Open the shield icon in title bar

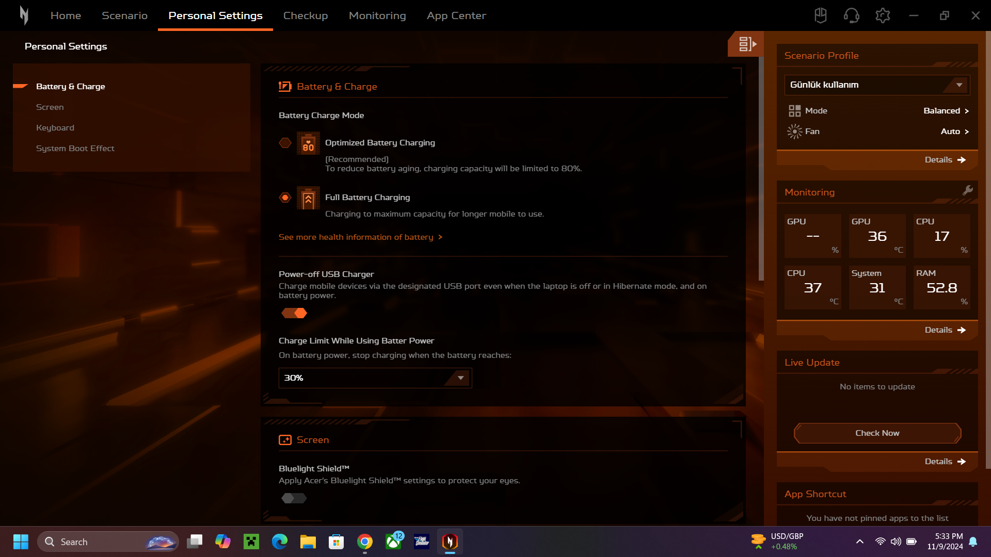(x=820, y=15)
